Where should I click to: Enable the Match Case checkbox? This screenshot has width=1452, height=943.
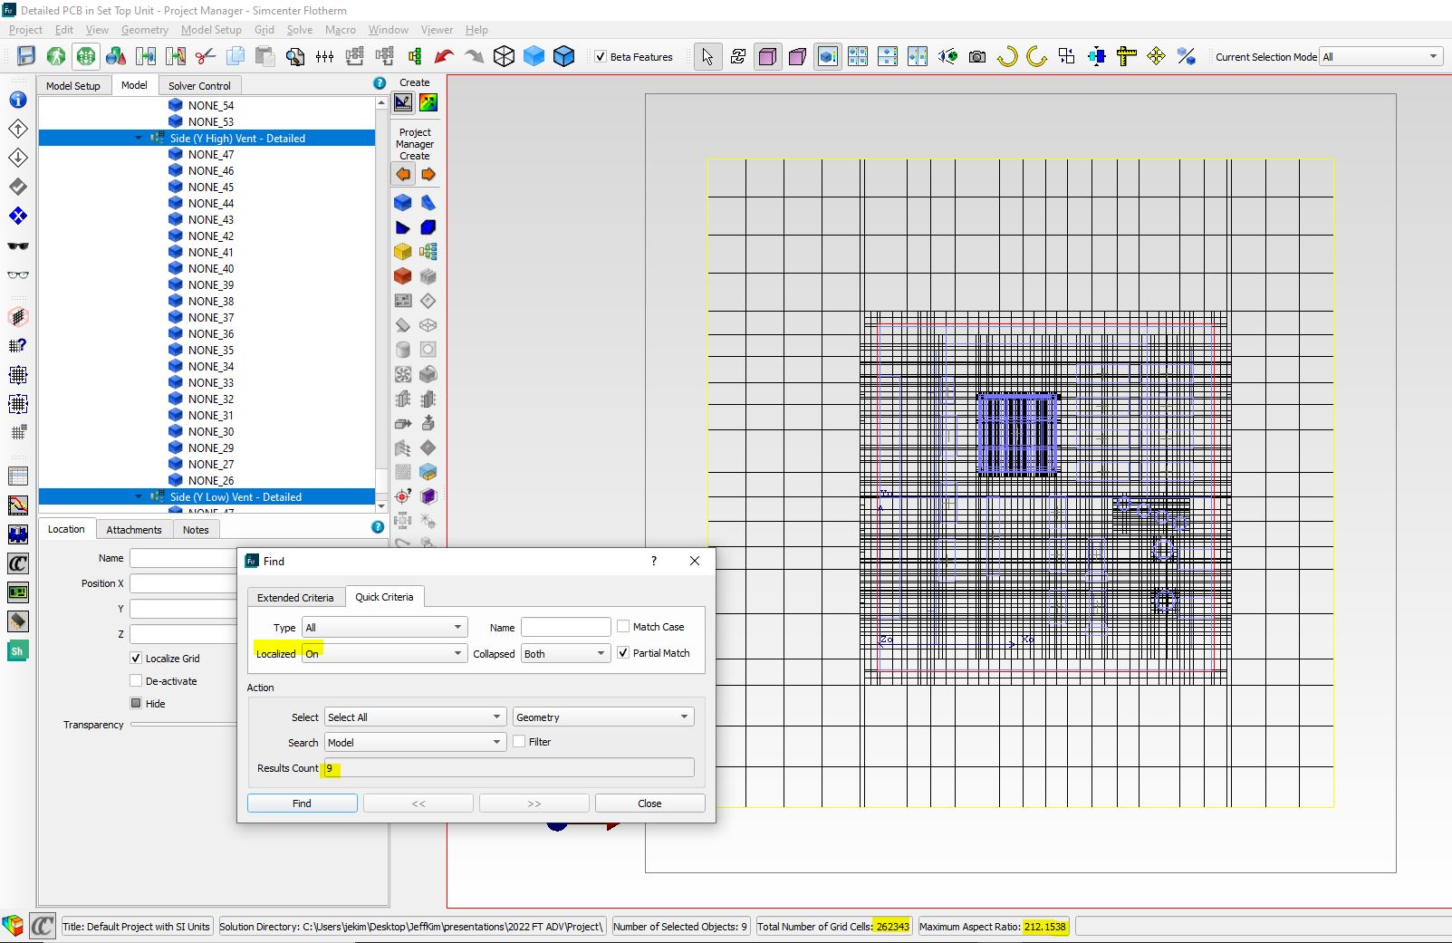(x=623, y=627)
